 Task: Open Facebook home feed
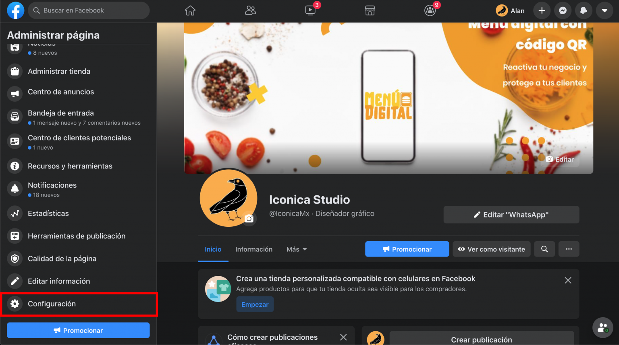(190, 10)
